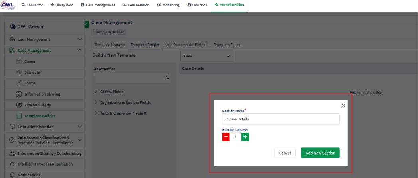Close the add section dialog
Screen dimensions: 418x178
tap(343, 106)
